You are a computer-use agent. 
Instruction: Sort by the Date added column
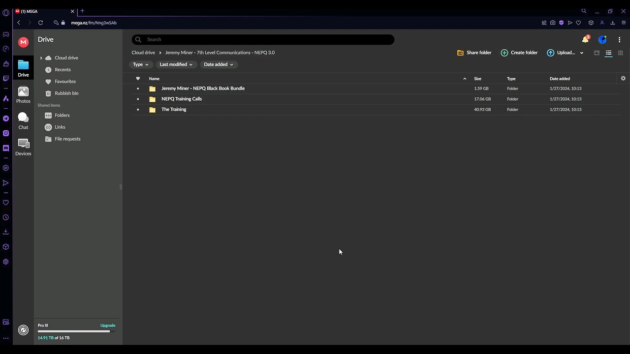(560, 79)
